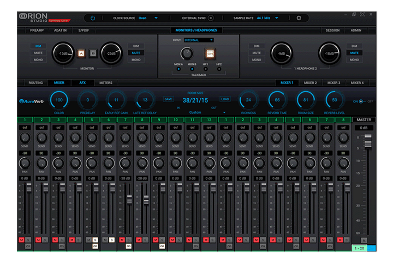Select the MIXER 2 tab
Image resolution: width=393 pixels, height=263 pixels.
click(310, 82)
